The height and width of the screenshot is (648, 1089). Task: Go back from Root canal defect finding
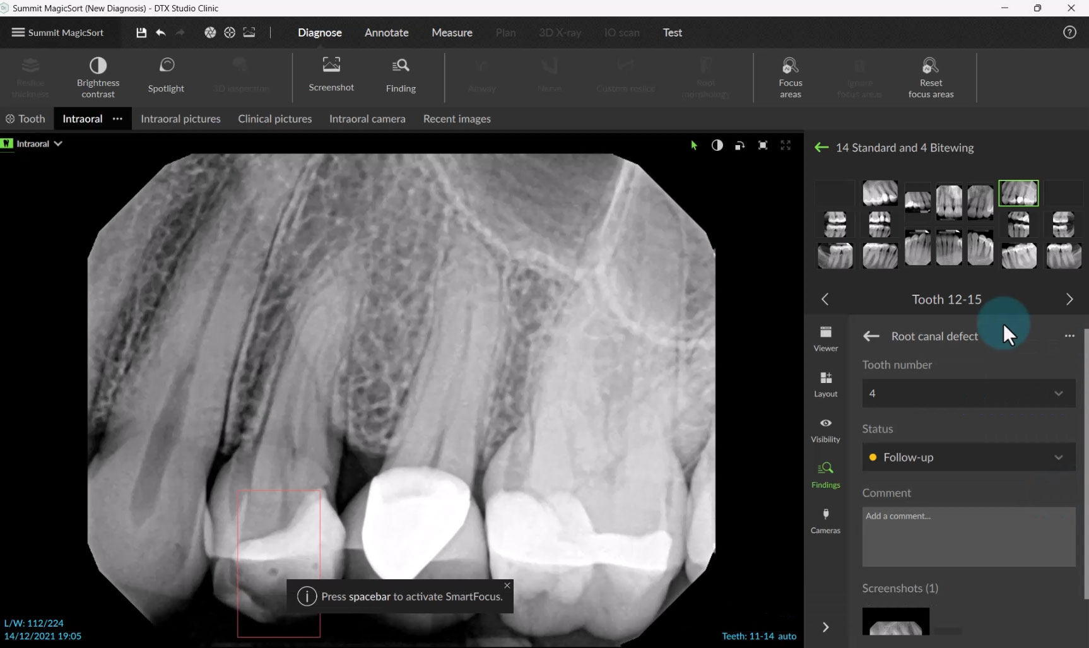click(871, 336)
